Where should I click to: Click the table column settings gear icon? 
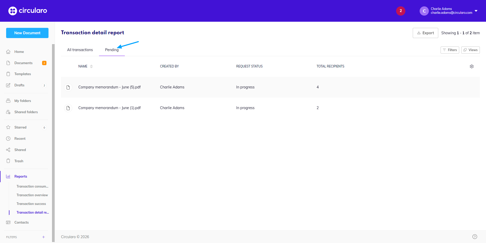pyautogui.click(x=471, y=66)
